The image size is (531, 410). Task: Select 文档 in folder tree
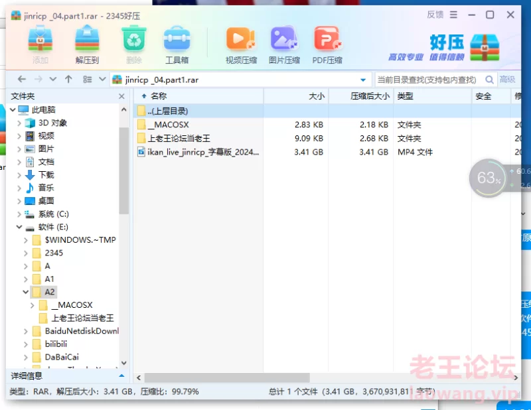(46, 162)
